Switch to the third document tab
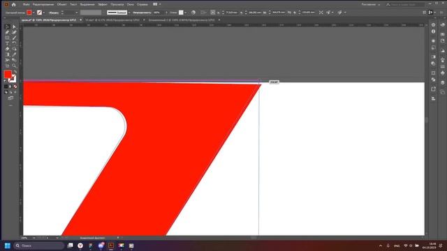 pyautogui.click(x=182, y=20)
